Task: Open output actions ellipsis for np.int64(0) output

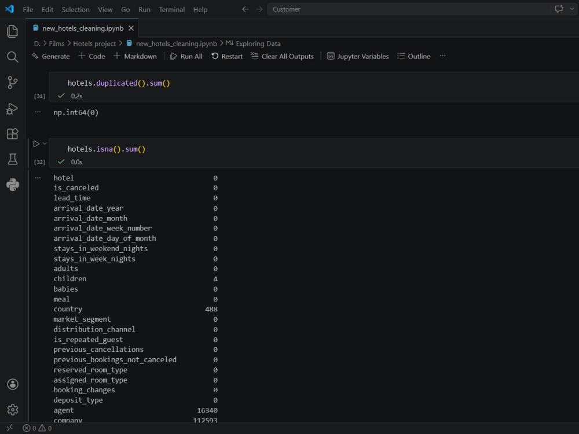Action: (38, 112)
